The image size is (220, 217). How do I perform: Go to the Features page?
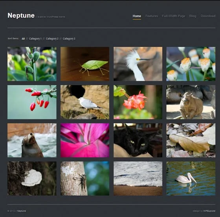click(152, 16)
